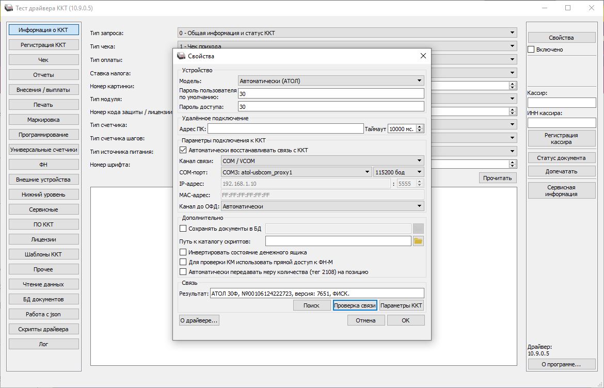Image resolution: width=604 pixels, height=388 pixels.
Task: Select baud rate dropdown 115200 бод
Action: [x=399, y=172]
